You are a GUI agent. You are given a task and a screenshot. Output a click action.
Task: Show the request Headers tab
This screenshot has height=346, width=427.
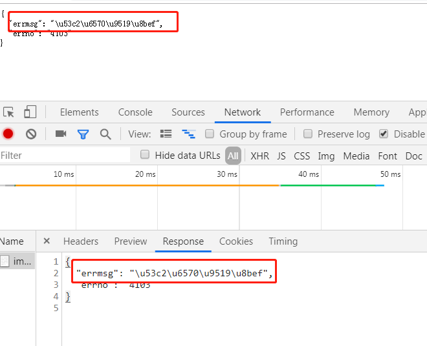tap(81, 241)
